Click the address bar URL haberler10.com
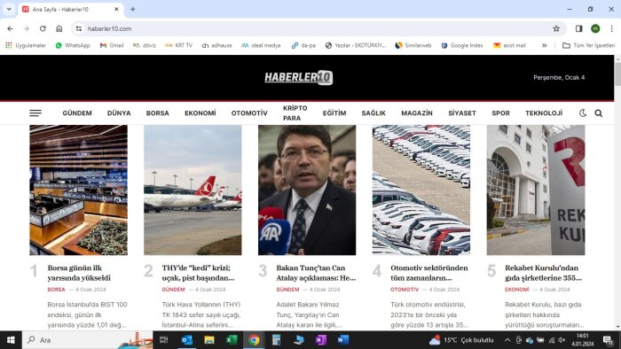621x349 pixels. point(110,28)
